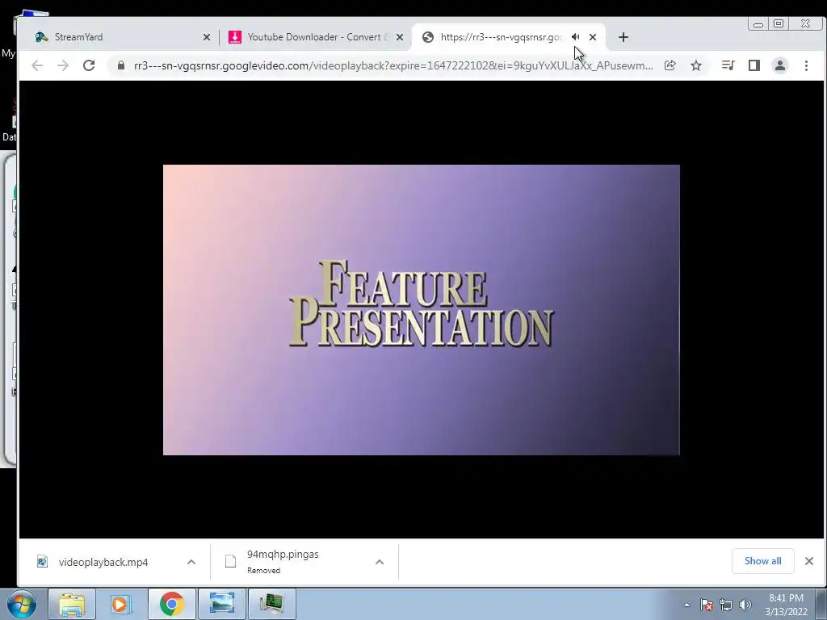This screenshot has height=620, width=827.
Task: Expand 94mqhp.pingas download options chevron
Action: (380, 562)
